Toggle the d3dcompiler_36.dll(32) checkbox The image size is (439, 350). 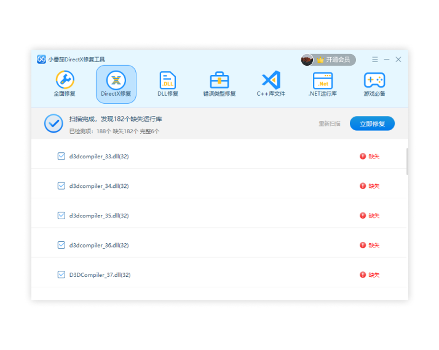point(61,245)
